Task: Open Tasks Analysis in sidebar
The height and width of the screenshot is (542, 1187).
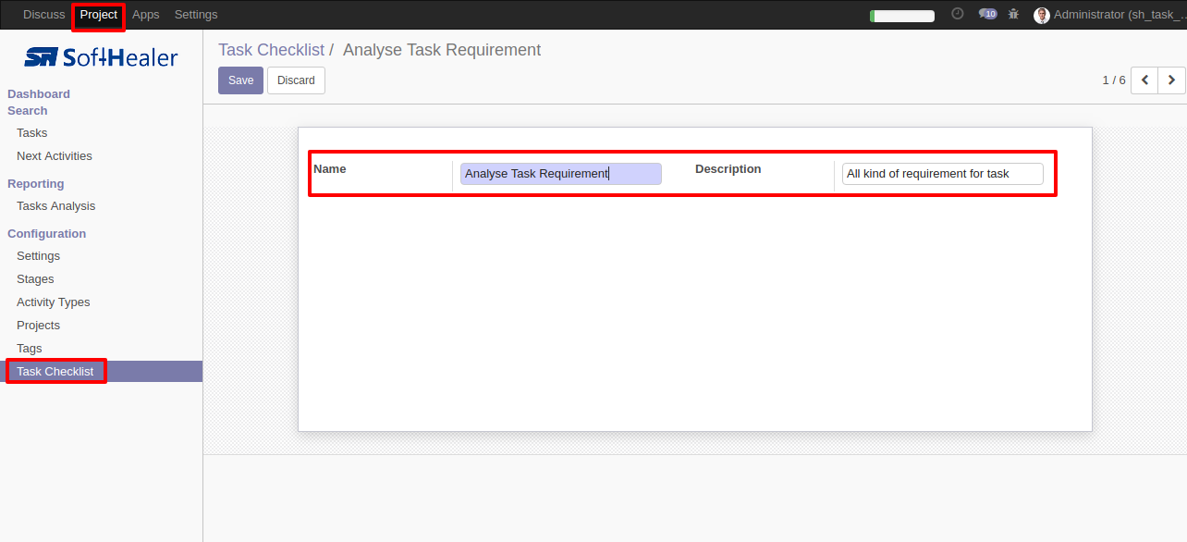Action: tap(55, 206)
